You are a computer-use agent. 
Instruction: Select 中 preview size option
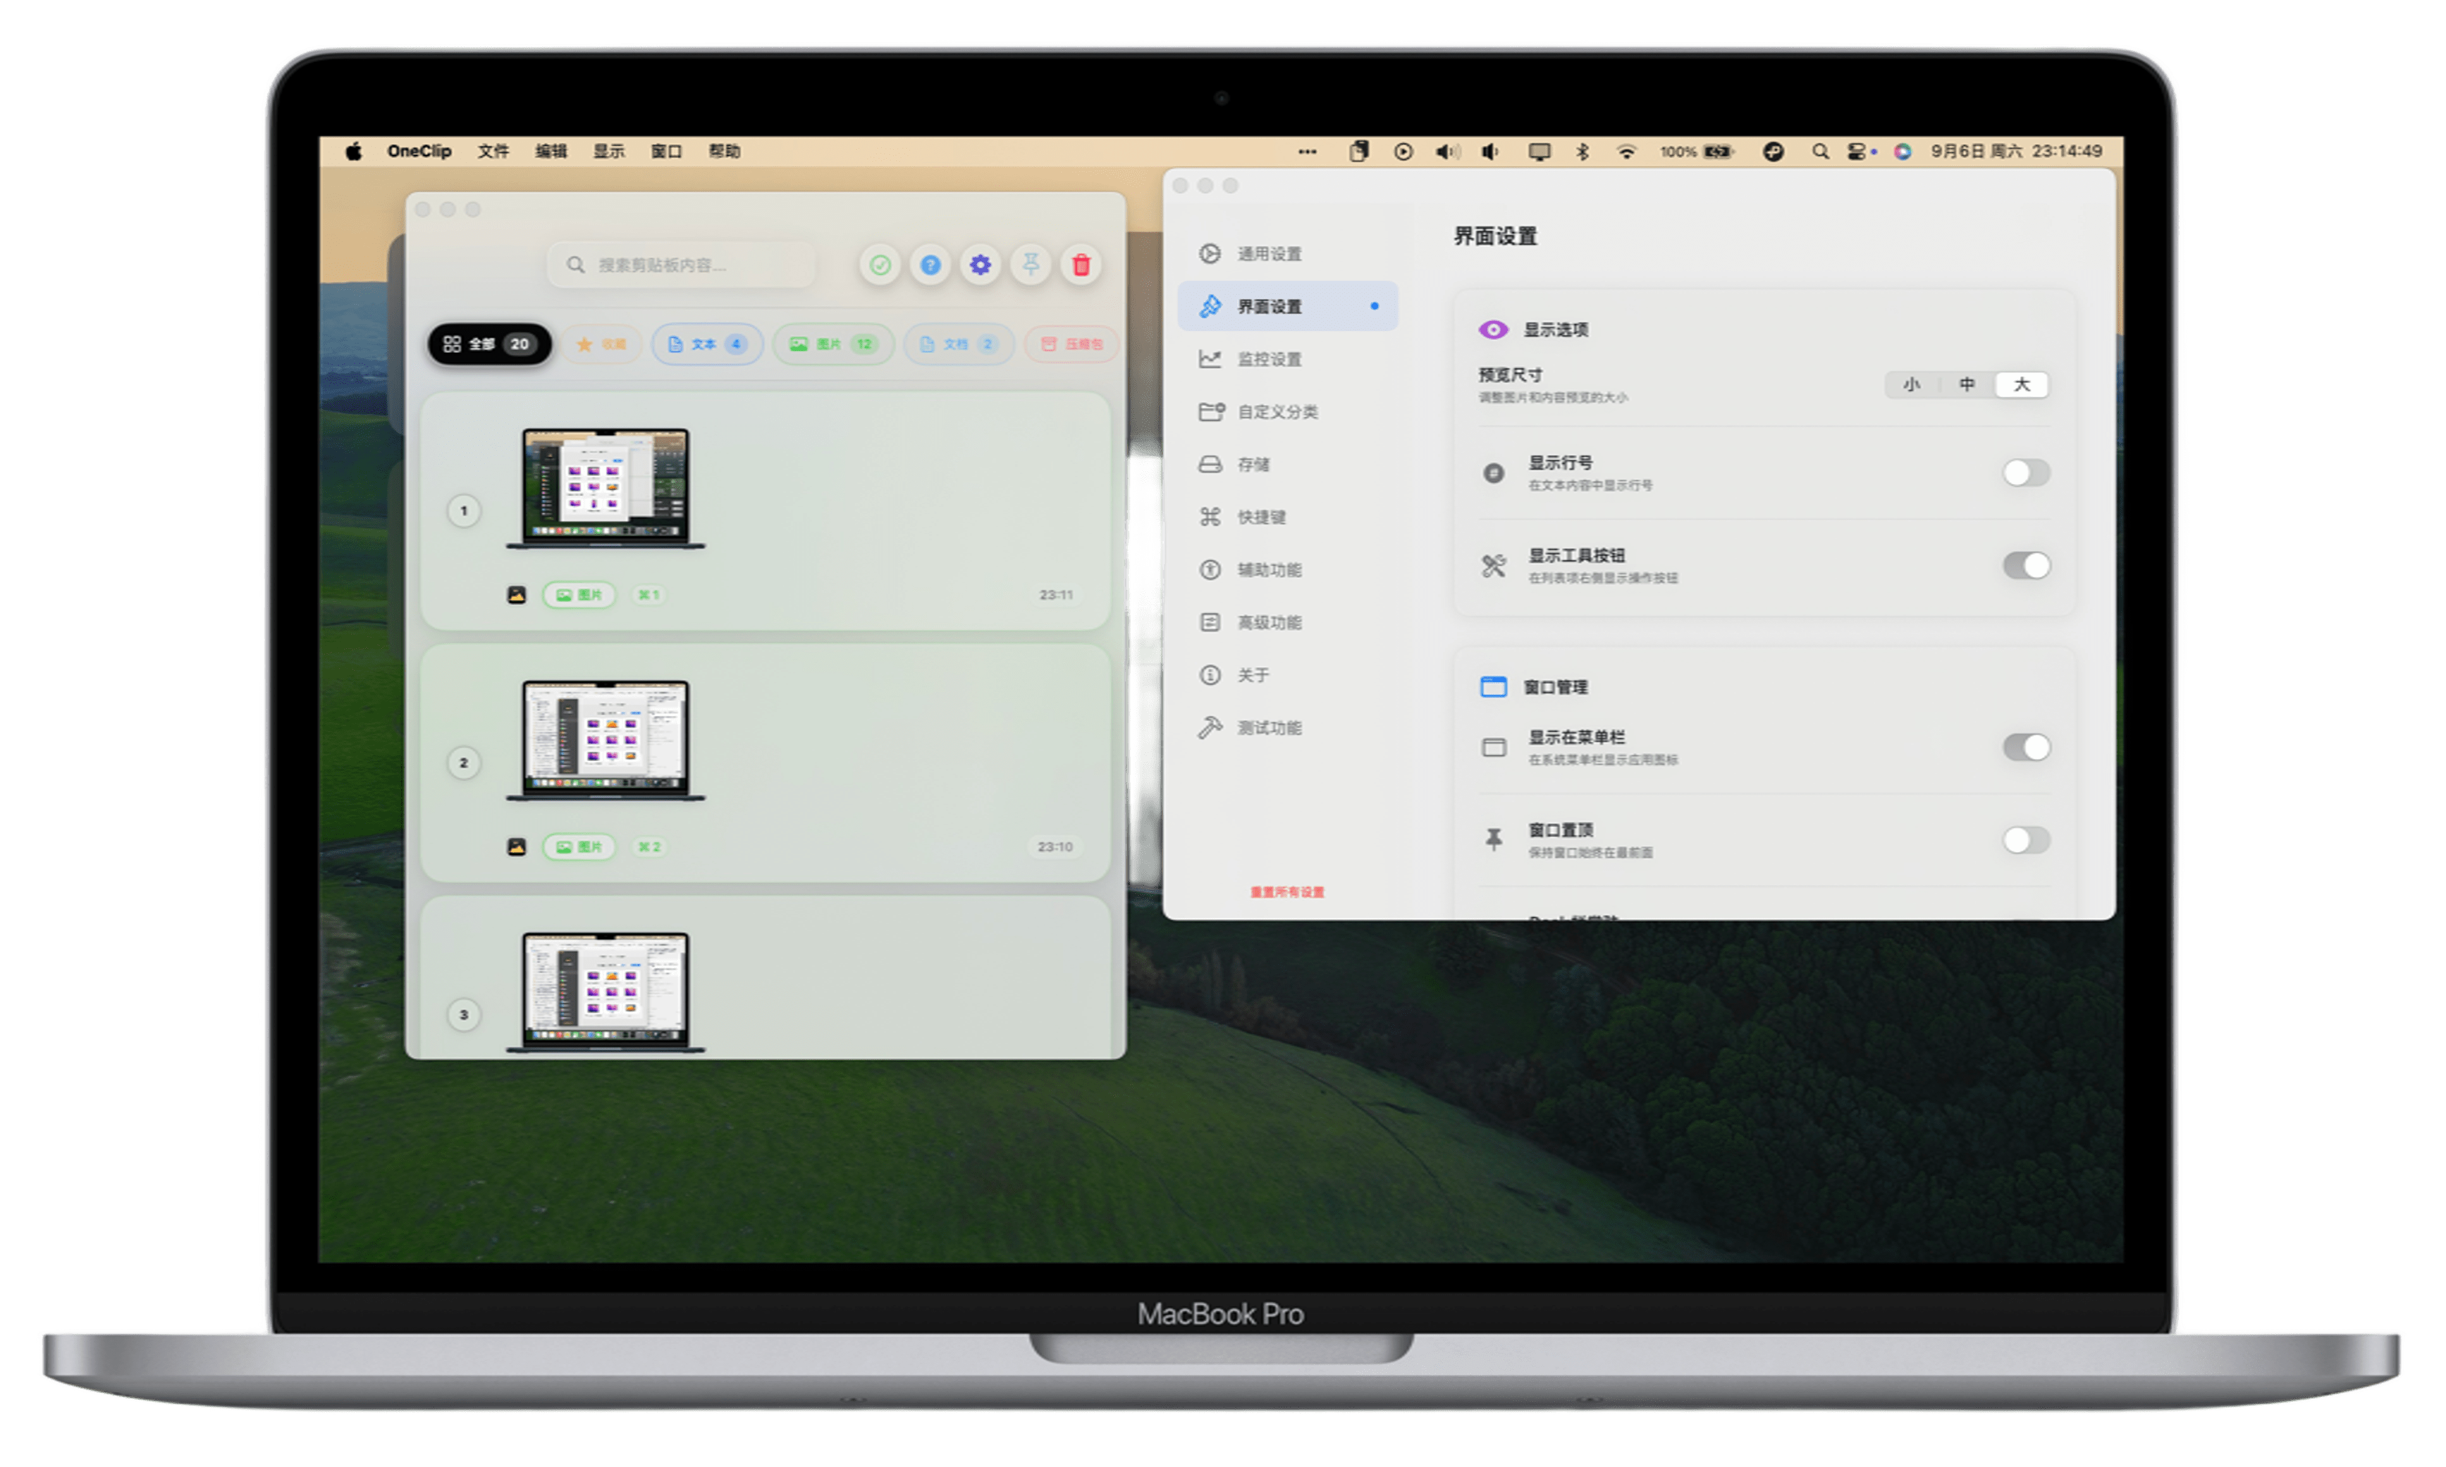[x=1966, y=384]
